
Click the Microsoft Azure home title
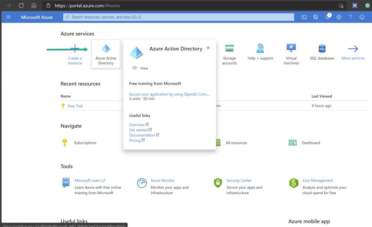(37, 17)
